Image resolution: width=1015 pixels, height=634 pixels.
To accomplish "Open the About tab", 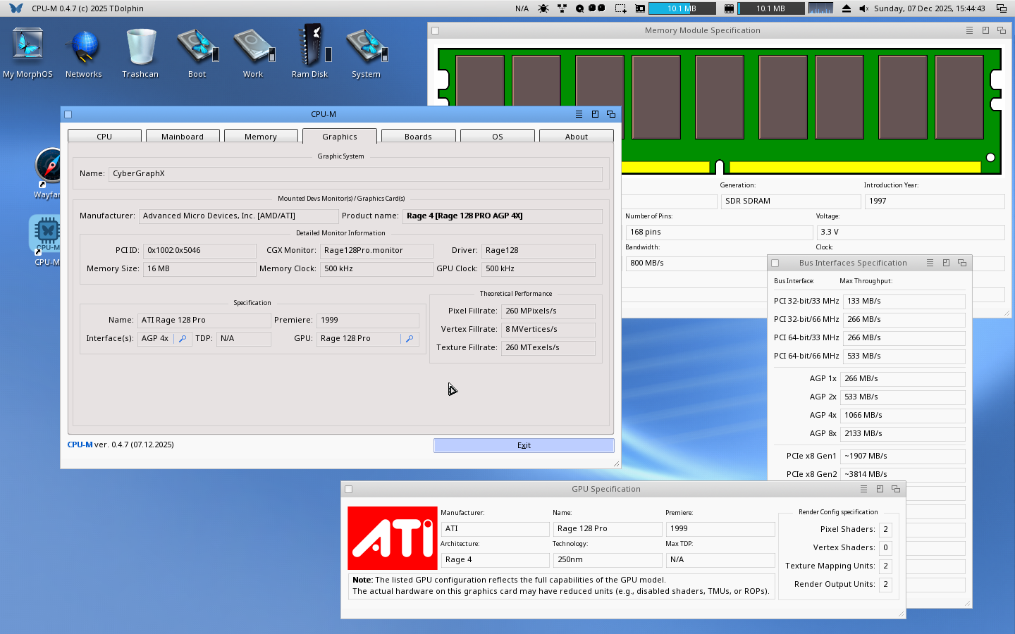I will click(576, 137).
